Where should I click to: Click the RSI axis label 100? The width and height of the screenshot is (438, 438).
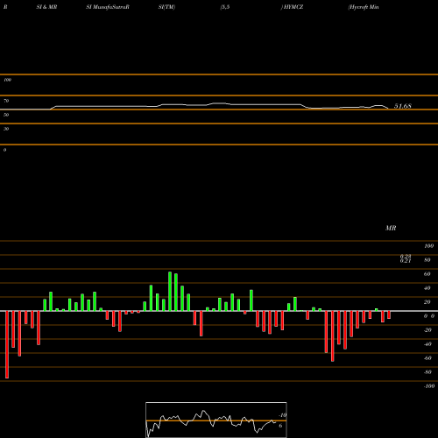click(8, 80)
